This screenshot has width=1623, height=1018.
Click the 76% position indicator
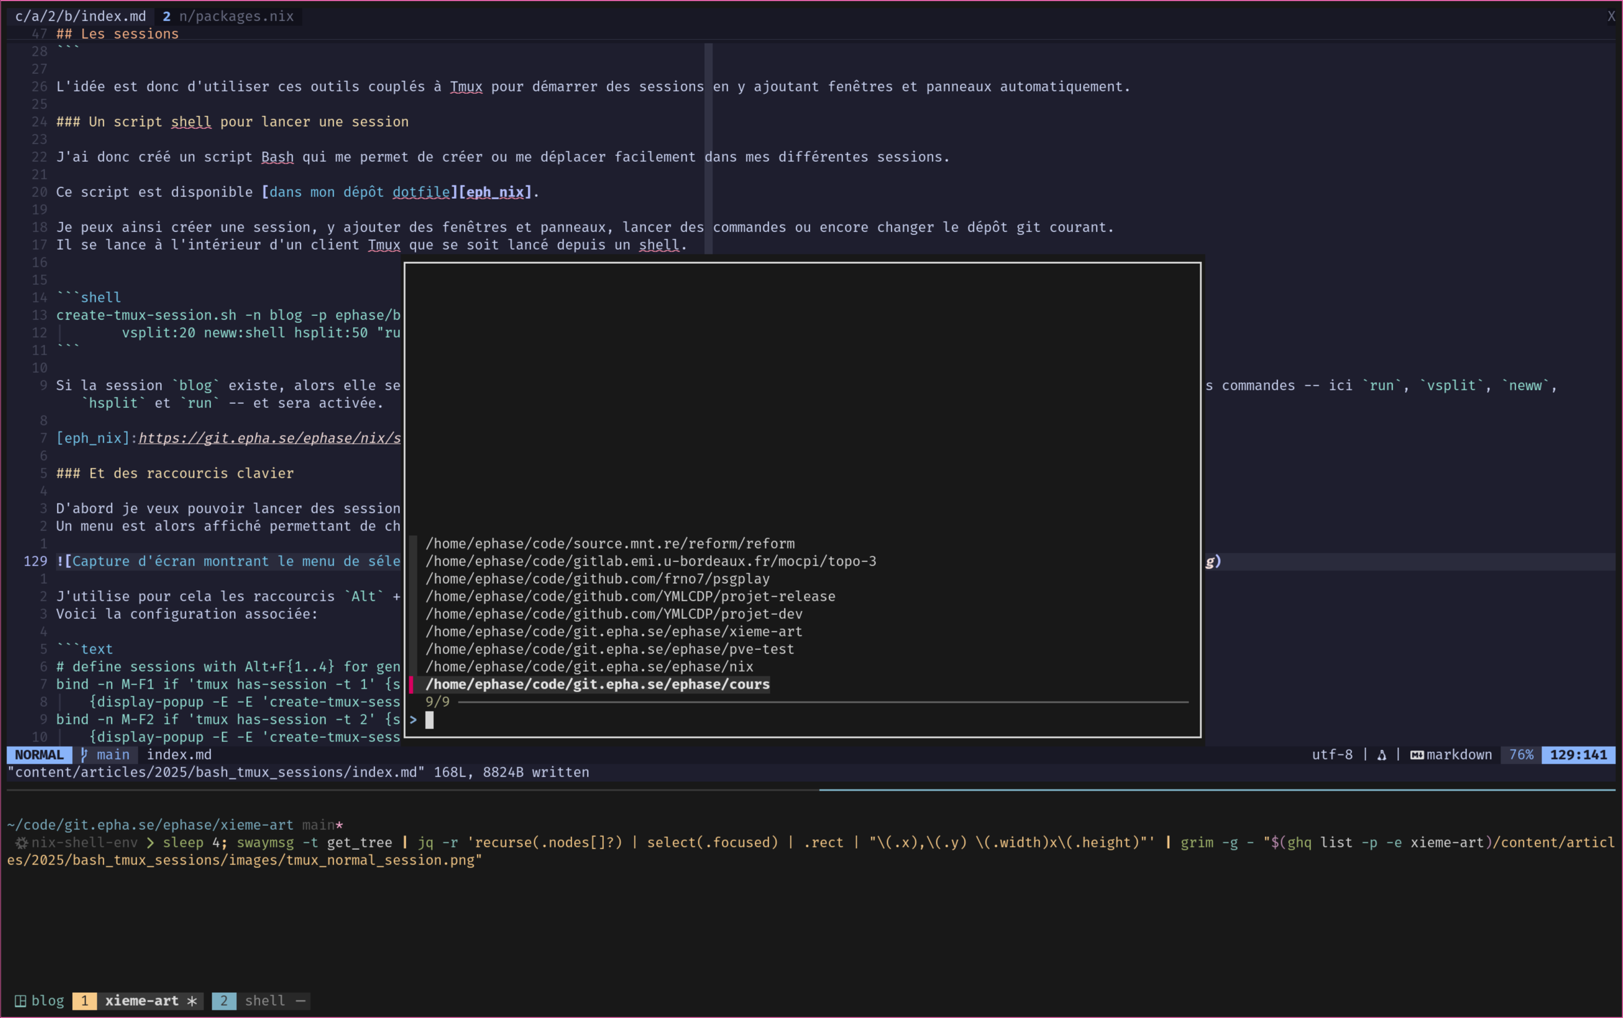[x=1522, y=755]
